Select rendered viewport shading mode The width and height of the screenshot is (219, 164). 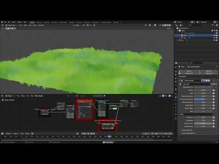(x=170, y=25)
